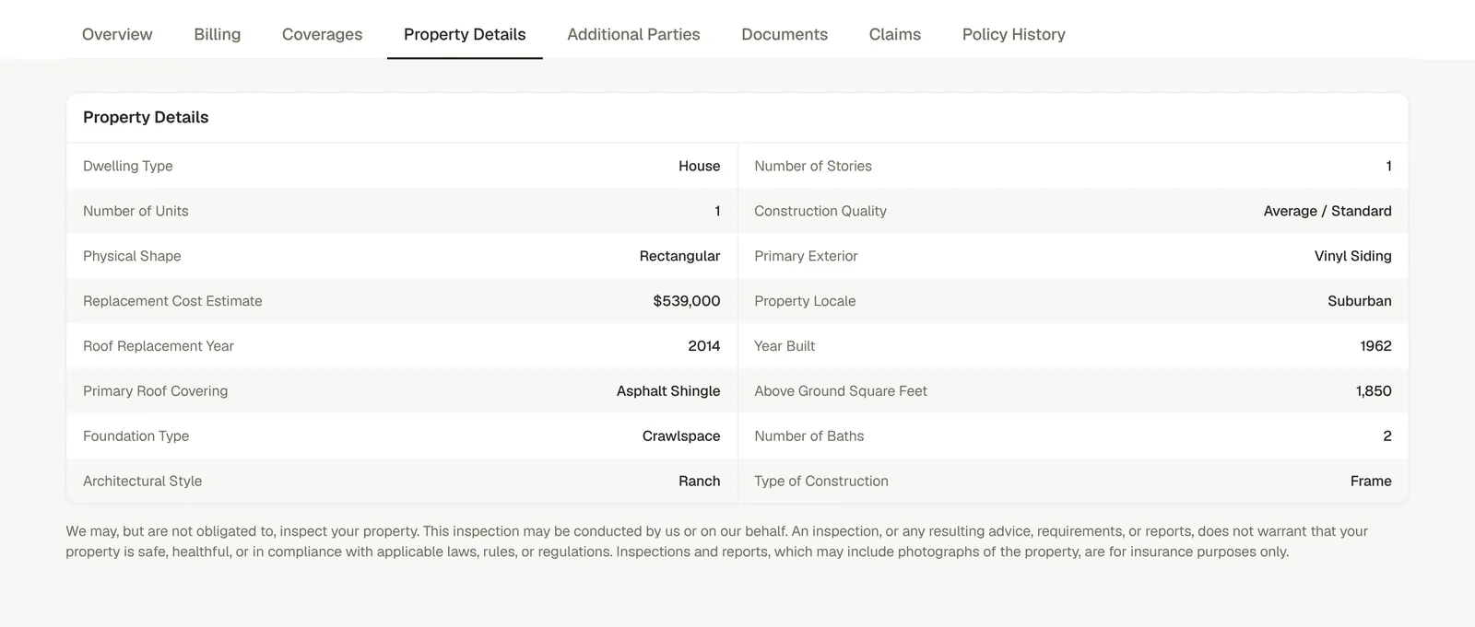Select the Crawlspace value
The image size is (1475, 627).
tap(681, 436)
